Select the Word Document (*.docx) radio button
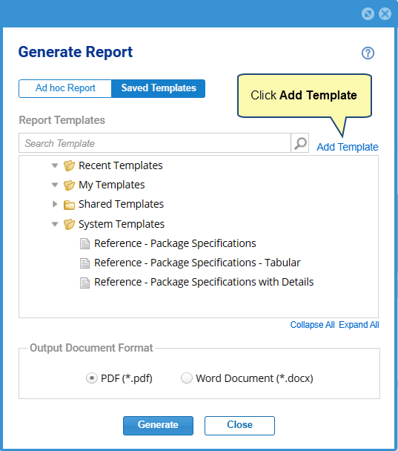Screen dimensions: 398x451 [187, 378]
